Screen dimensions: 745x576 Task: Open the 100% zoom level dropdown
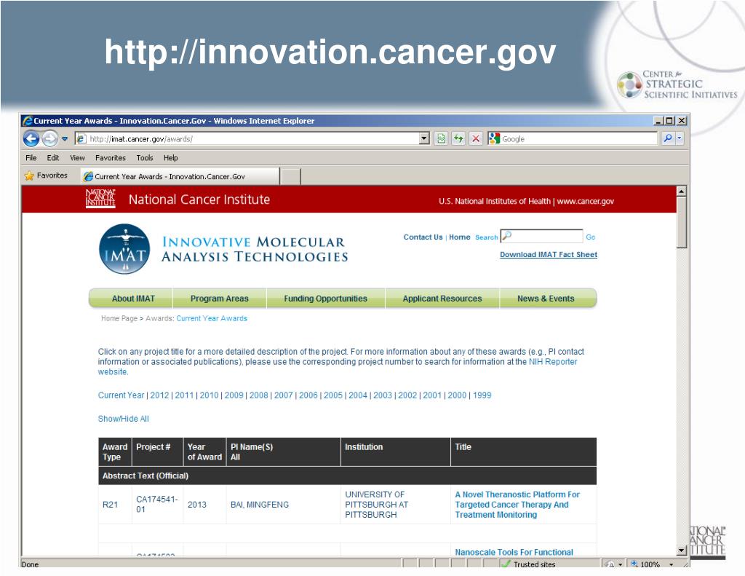pos(672,564)
